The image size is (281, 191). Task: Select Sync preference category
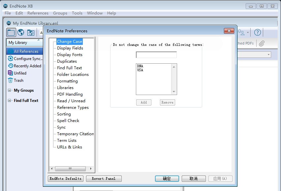click(61, 127)
